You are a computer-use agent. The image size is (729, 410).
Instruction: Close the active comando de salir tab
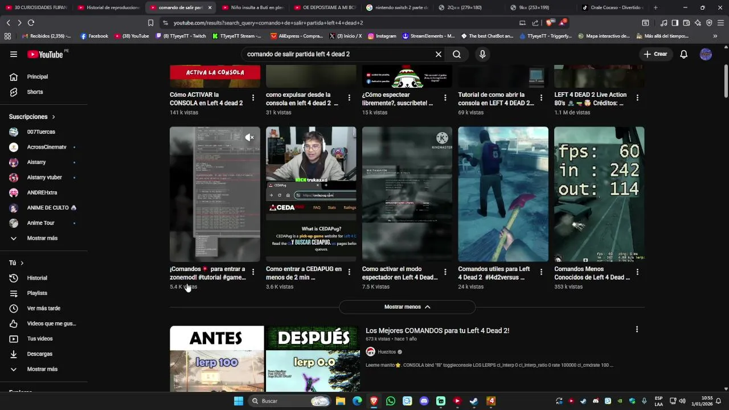pyautogui.click(x=210, y=7)
